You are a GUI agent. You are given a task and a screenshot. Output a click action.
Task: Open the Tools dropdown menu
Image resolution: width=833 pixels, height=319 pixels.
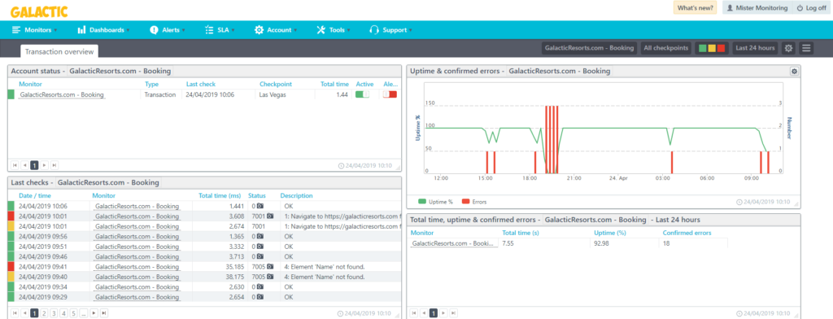point(333,30)
